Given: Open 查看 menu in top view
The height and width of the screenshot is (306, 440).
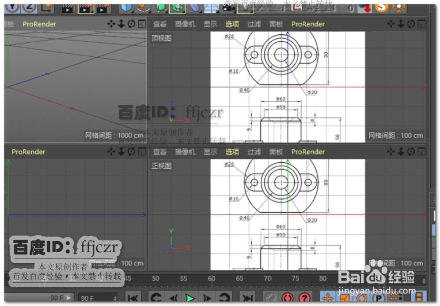Looking at the screenshot, I should click(x=160, y=24).
